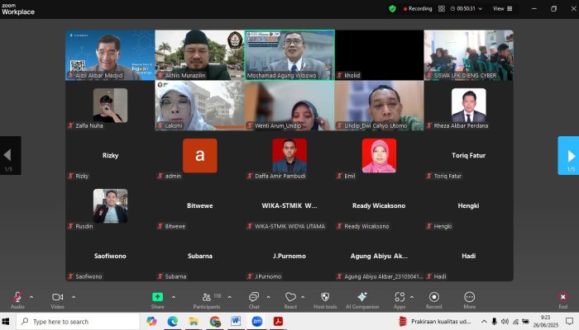Click the Saofiwono participant tile

pyautogui.click(x=110, y=257)
